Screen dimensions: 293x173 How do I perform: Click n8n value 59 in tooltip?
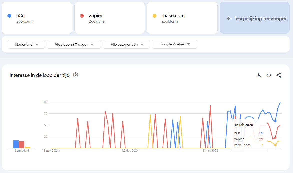tap(261, 133)
